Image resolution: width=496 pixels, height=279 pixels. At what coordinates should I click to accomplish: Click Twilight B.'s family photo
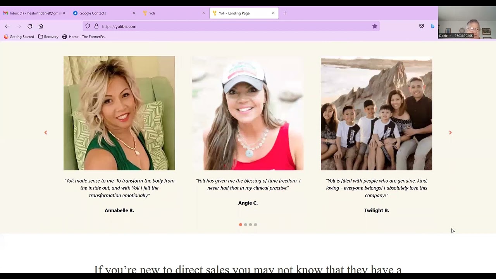[377, 113]
